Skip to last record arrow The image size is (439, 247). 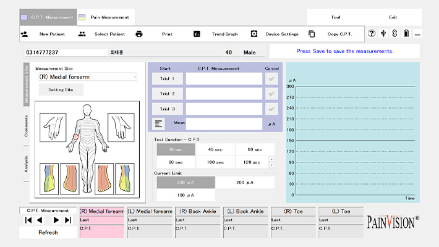click(67, 220)
